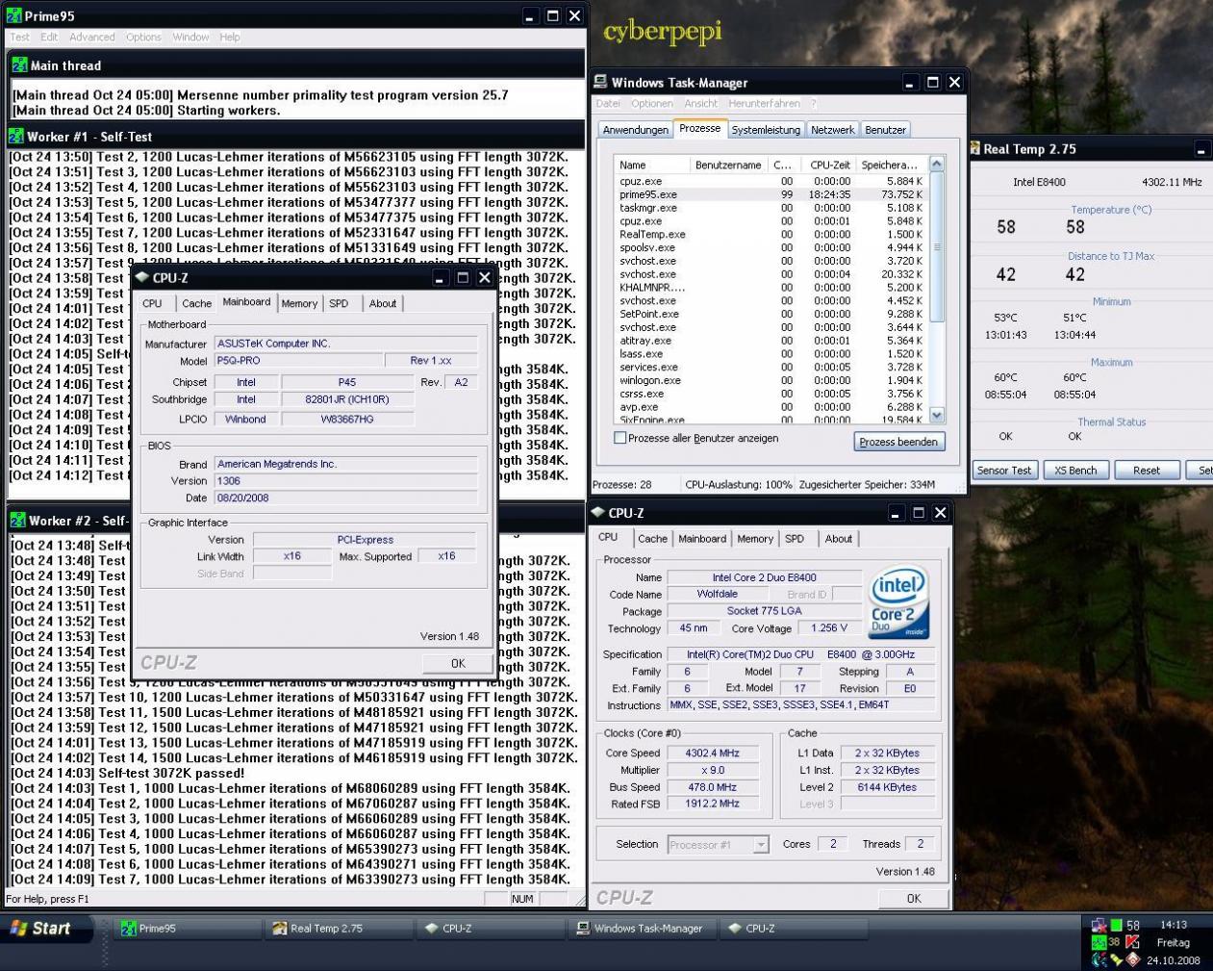The height and width of the screenshot is (971, 1213).
Task: Select Mainboard tab in lower CPU-Z window
Action: tap(702, 539)
